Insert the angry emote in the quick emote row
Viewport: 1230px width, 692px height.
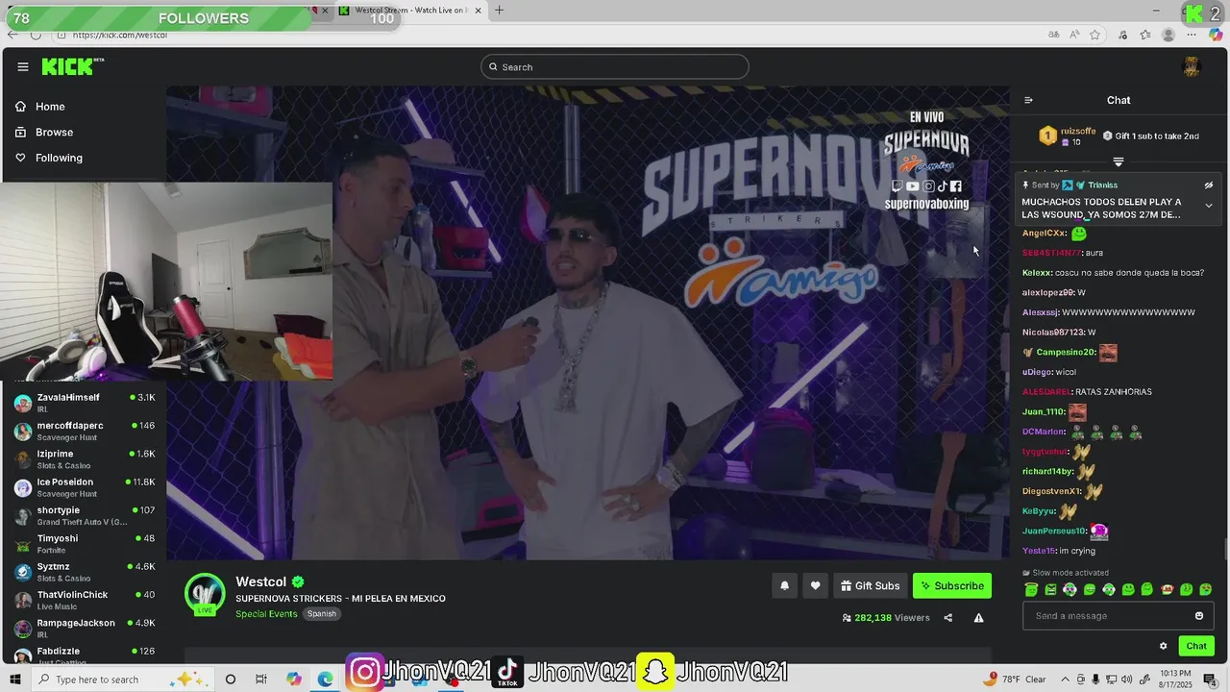[x=1050, y=590]
